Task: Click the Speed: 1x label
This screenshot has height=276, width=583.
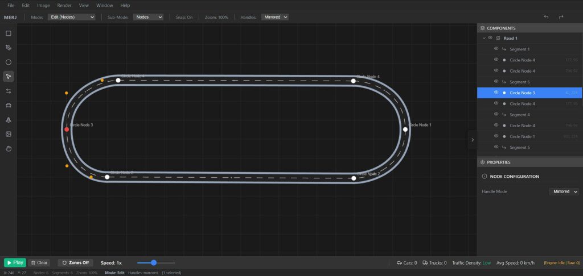Action: click(x=111, y=262)
